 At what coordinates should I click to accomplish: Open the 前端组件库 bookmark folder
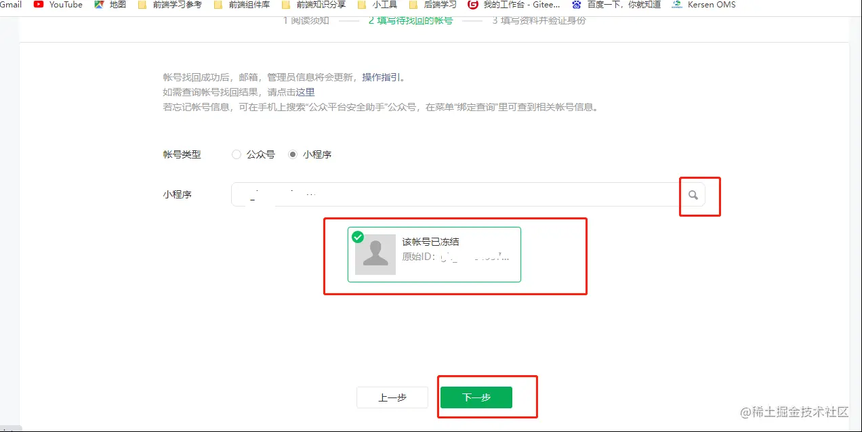tap(241, 5)
